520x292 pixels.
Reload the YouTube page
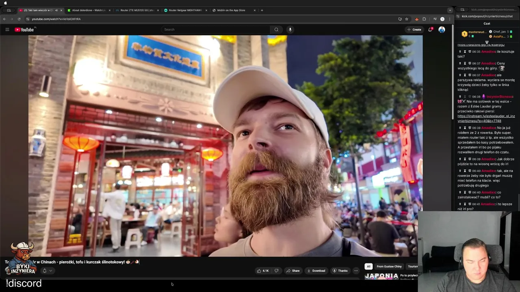click(x=19, y=19)
